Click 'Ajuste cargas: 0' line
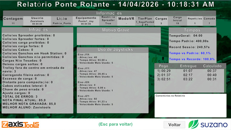231x130 pixels. coord(16,93)
